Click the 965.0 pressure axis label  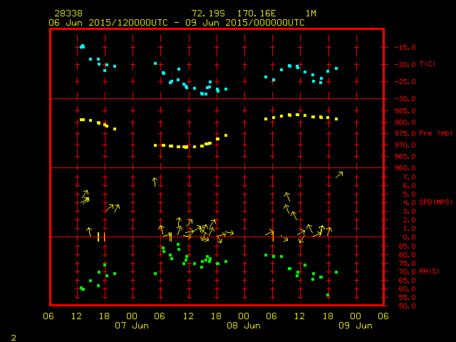(x=405, y=157)
